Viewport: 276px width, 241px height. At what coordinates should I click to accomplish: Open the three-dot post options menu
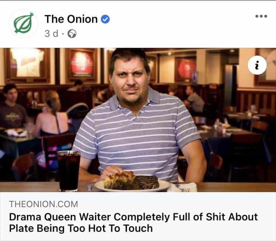tap(261, 16)
